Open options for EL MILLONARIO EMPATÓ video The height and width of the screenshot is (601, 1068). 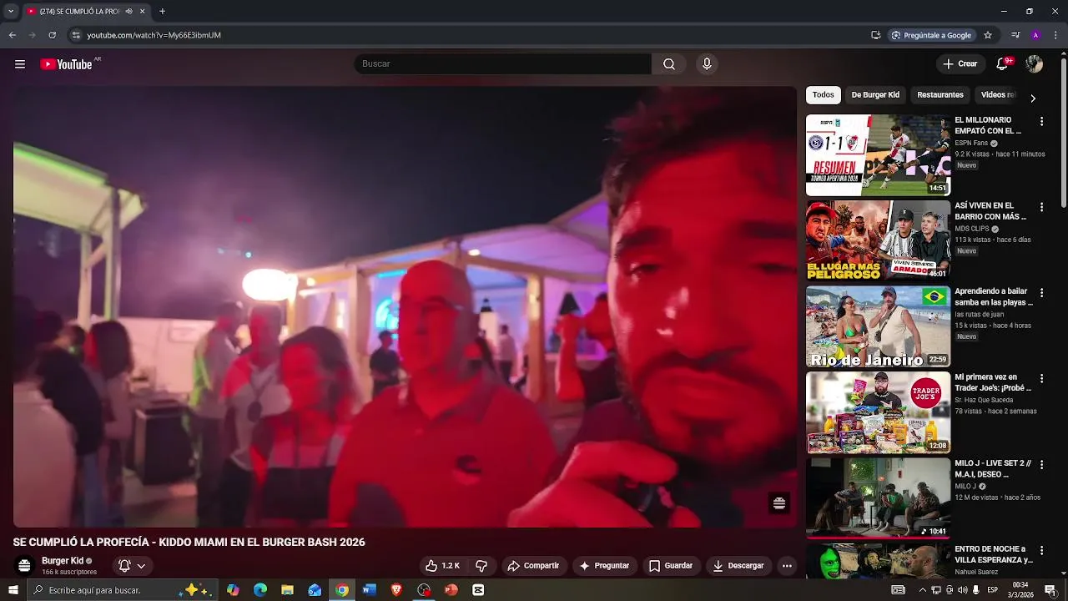point(1041,121)
